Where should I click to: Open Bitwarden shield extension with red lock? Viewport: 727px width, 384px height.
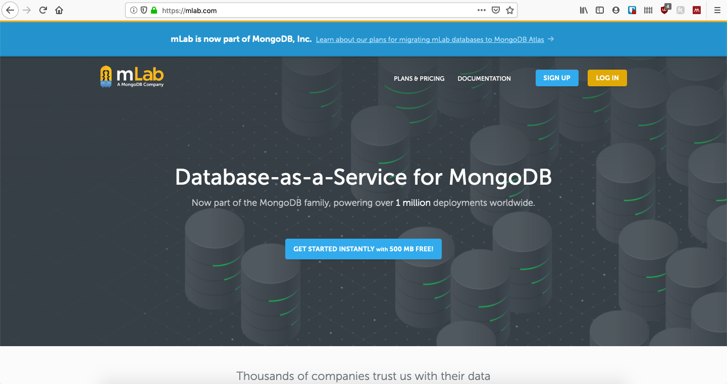coord(632,10)
